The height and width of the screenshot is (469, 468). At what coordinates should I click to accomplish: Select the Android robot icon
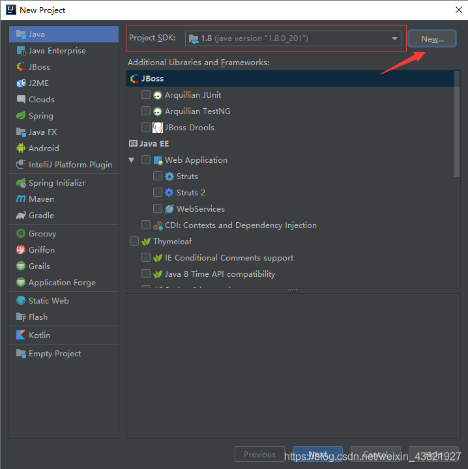tap(21, 148)
